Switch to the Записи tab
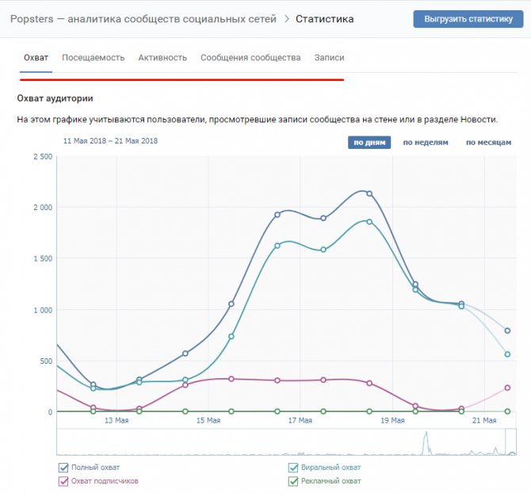Image resolution: width=531 pixels, height=493 pixels. click(x=329, y=58)
